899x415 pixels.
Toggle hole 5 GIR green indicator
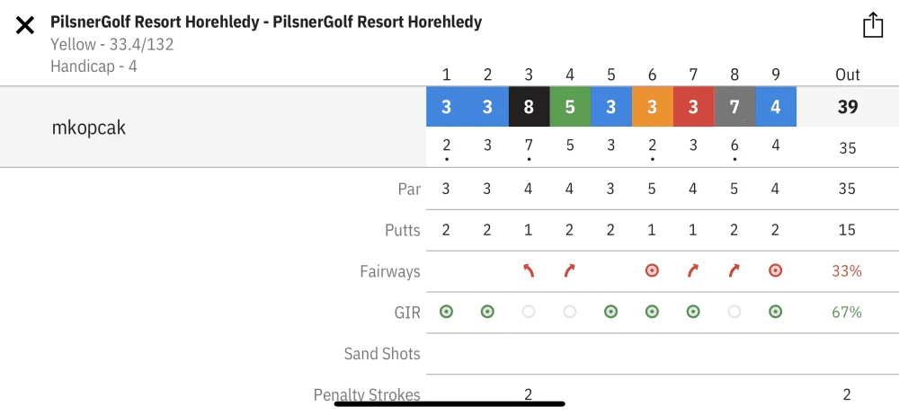click(x=610, y=312)
